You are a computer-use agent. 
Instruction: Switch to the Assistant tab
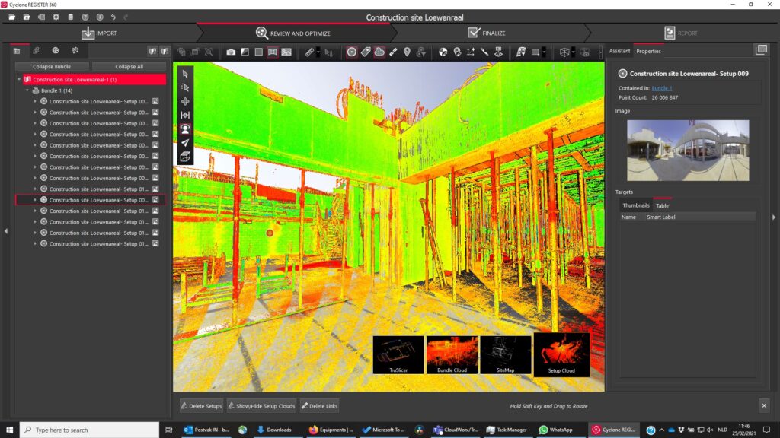619,51
